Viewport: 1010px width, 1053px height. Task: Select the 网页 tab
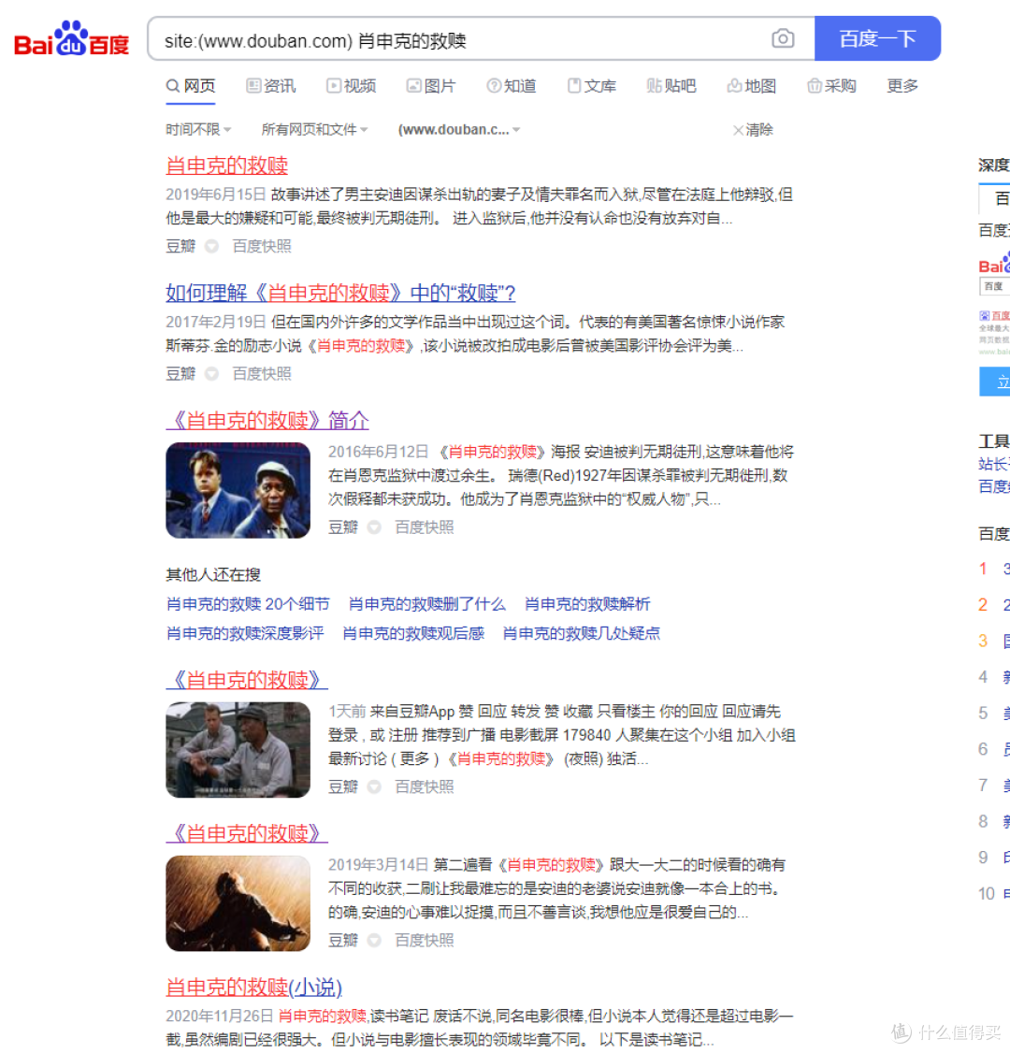[x=191, y=86]
